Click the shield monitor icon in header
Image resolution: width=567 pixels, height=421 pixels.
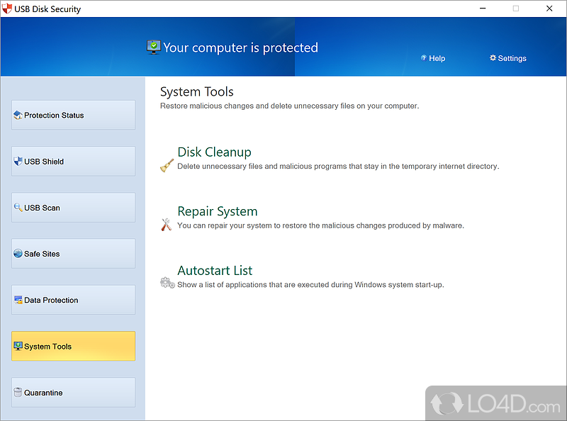click(x=153, y=47)
